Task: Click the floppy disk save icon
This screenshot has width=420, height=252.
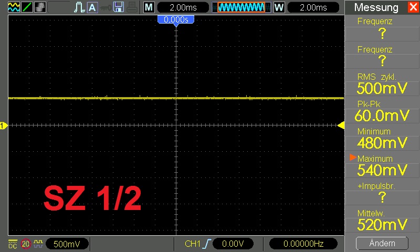Action: tap(119, 7)
